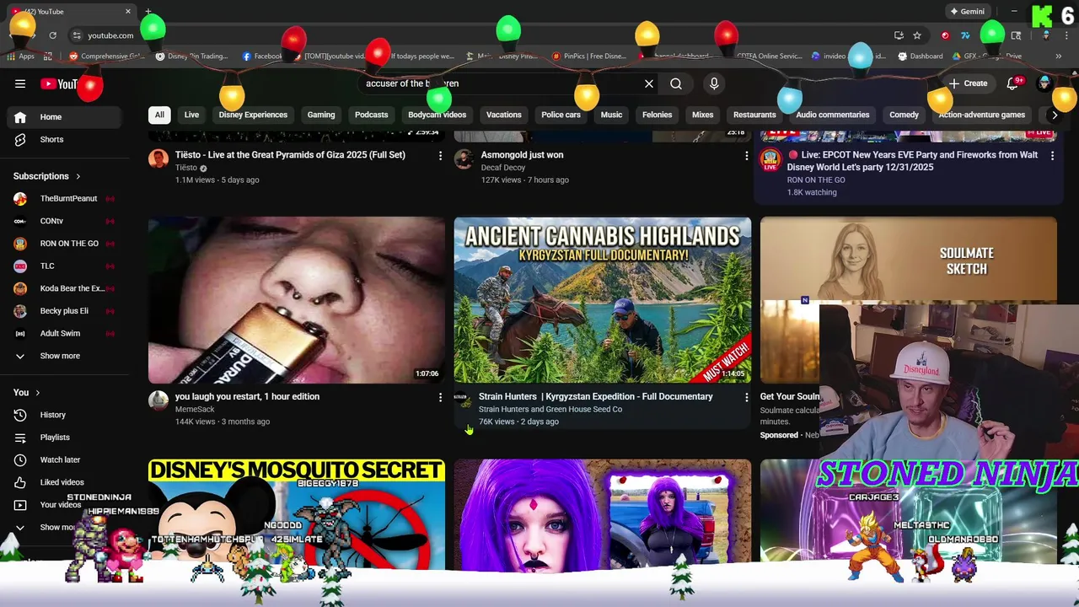The width and height of the screenshot is (1079, 607).
Task: Open Ancient Cannabis Highlands thumbnail
Action: pos(603,300)
